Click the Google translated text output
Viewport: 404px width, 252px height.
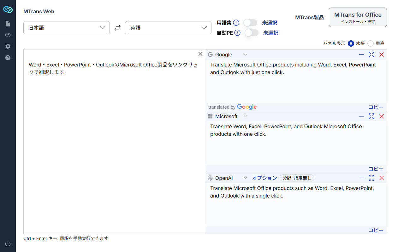pyautogui.click(x=293, y=68)
